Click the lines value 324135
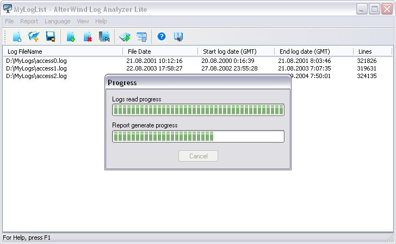The image size is (396, 244). (x=367, y=76)
